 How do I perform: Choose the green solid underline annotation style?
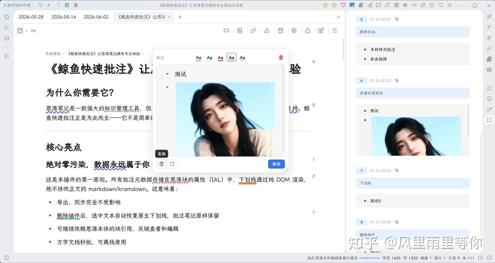242,58
